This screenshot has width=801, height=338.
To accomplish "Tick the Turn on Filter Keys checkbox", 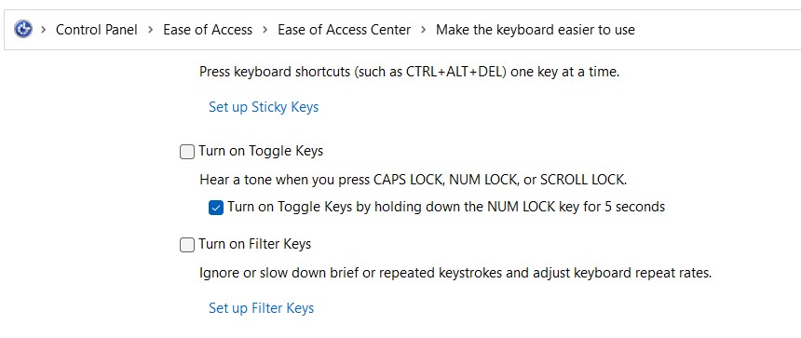I will click(x=187, y=245).
